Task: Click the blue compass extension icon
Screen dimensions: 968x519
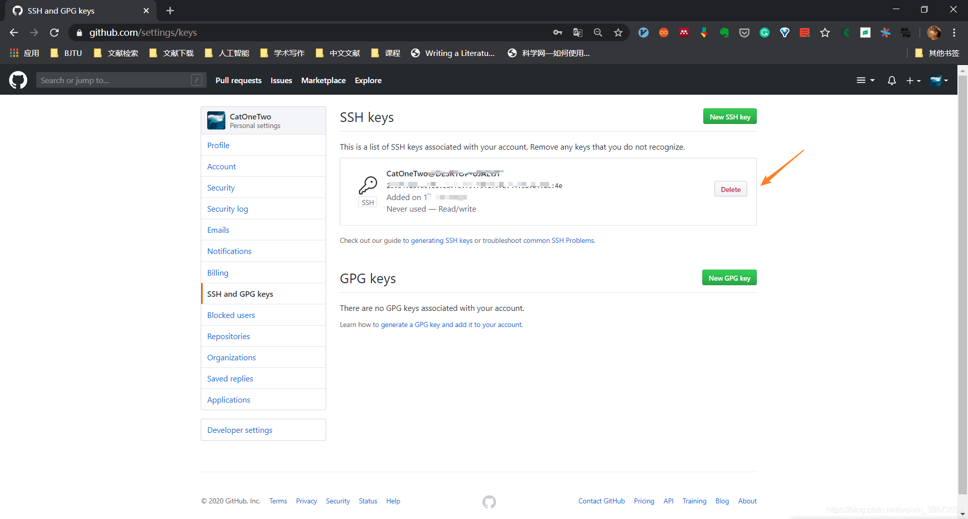Action: [x=643, y=33]
